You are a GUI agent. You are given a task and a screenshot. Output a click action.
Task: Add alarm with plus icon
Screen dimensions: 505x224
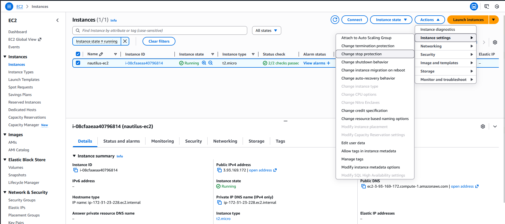328,63
